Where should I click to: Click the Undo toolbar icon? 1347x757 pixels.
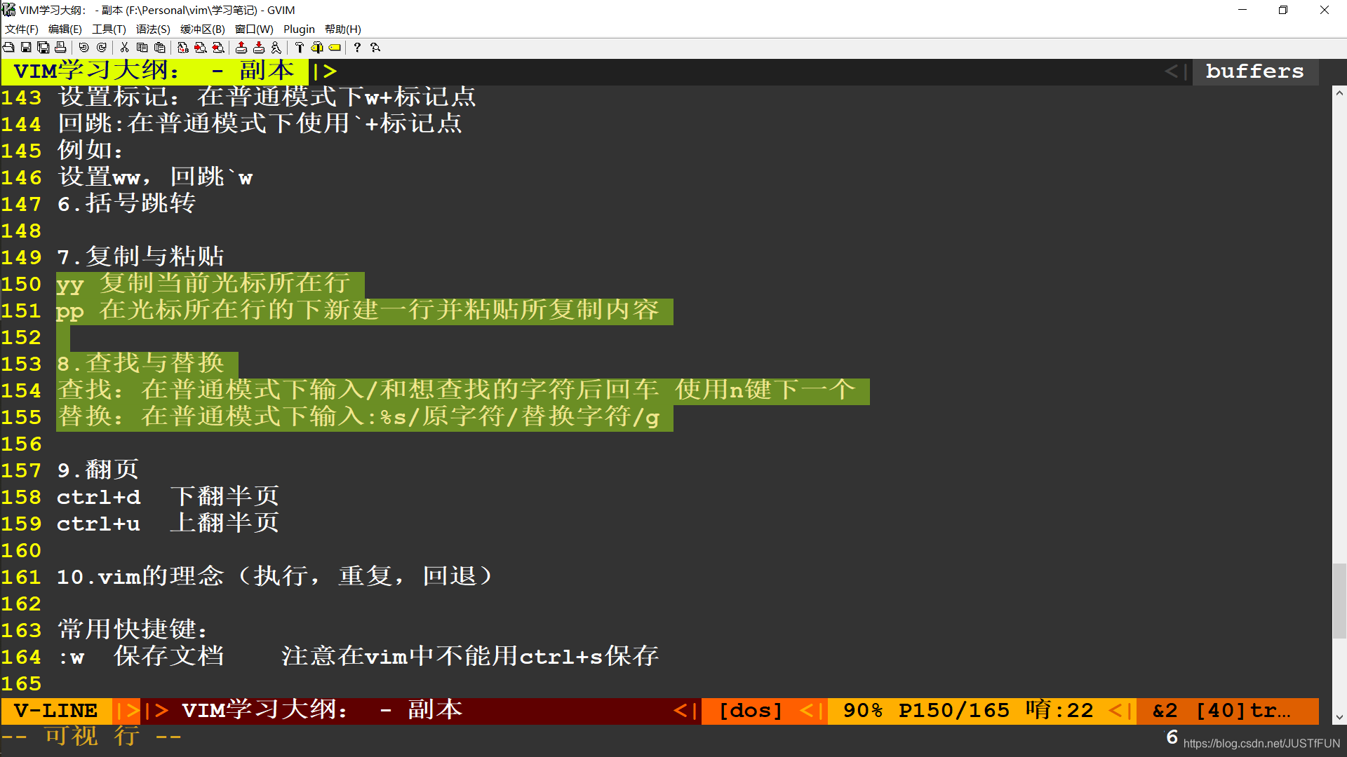click(x=83, y=48)
